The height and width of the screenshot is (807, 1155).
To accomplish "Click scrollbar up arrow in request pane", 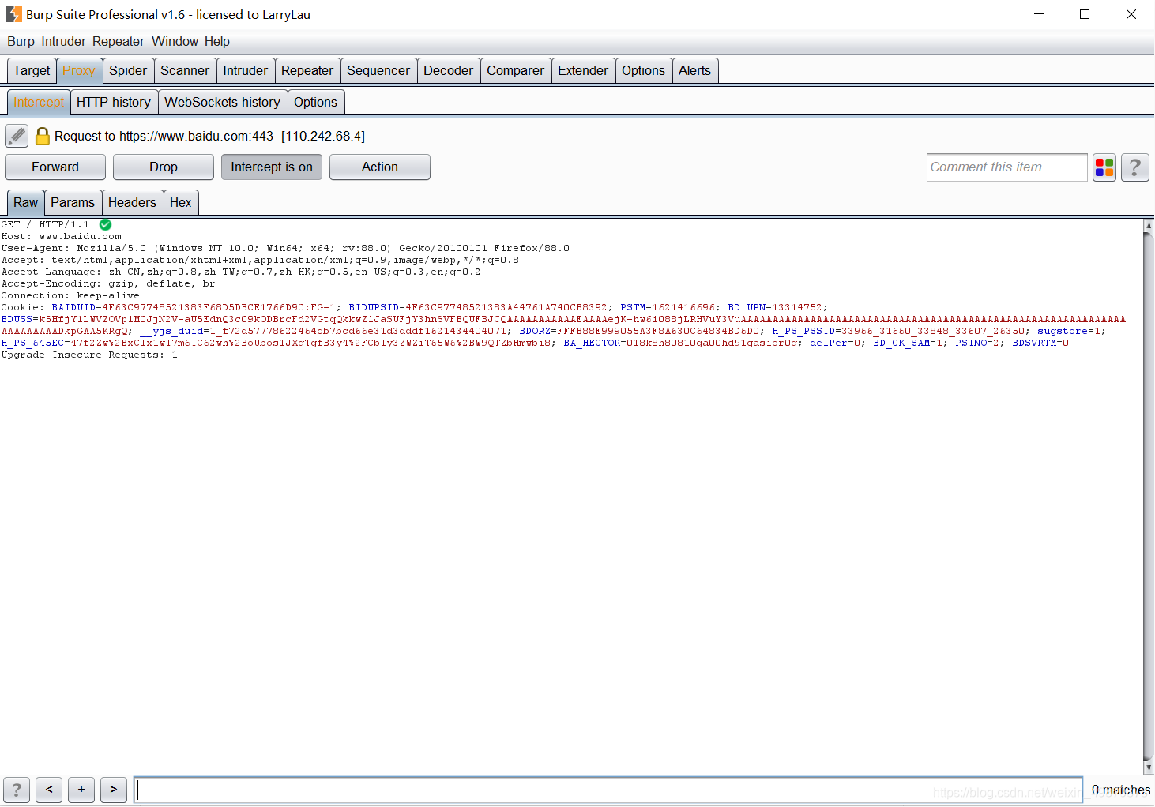I will pos(1149,225).
